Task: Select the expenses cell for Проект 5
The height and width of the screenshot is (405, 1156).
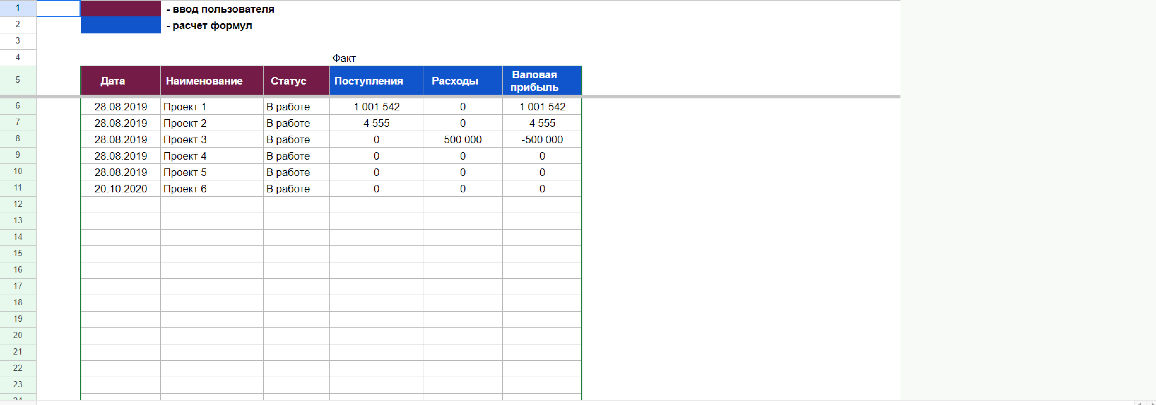Action: (463, 172)
